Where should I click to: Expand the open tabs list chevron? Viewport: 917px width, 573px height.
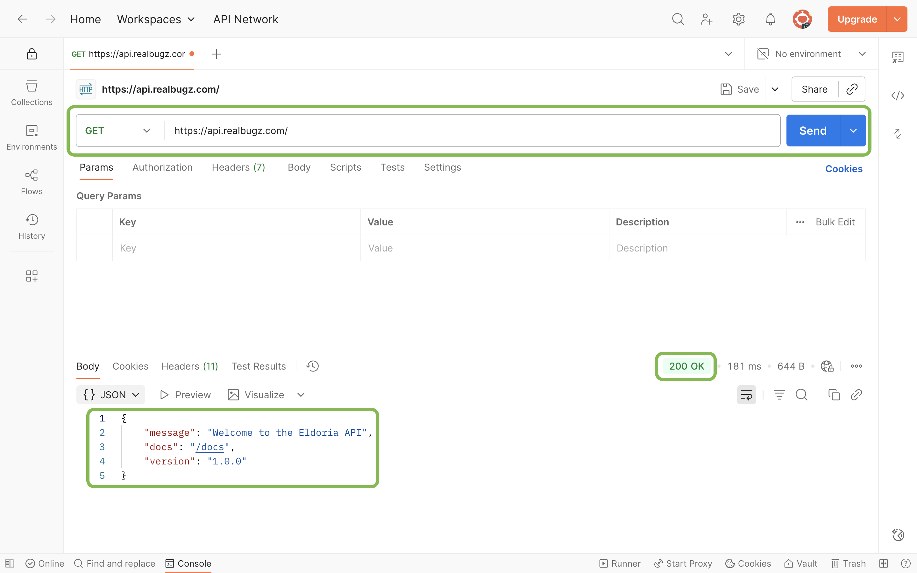pyautogui.click(x=728, y=54)
